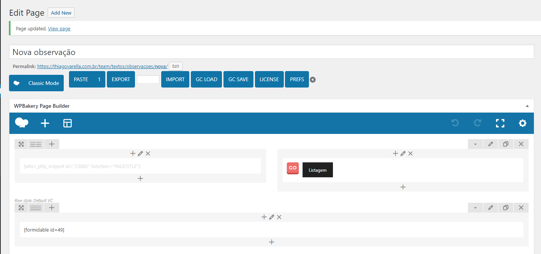Clone the first row

click(x=506, y=144)
